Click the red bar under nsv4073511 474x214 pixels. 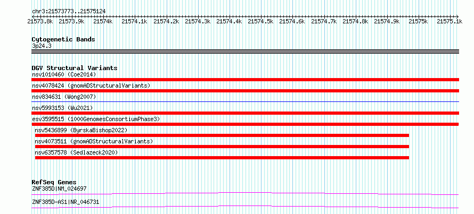[222, 147]
